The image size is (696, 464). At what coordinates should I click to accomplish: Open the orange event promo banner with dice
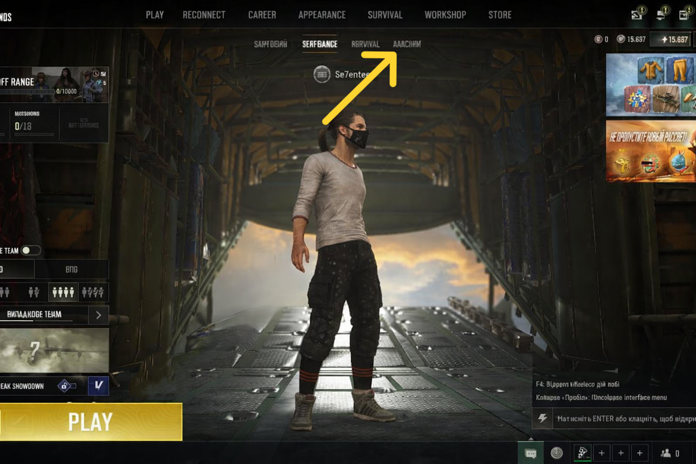(x=651, y=151)
